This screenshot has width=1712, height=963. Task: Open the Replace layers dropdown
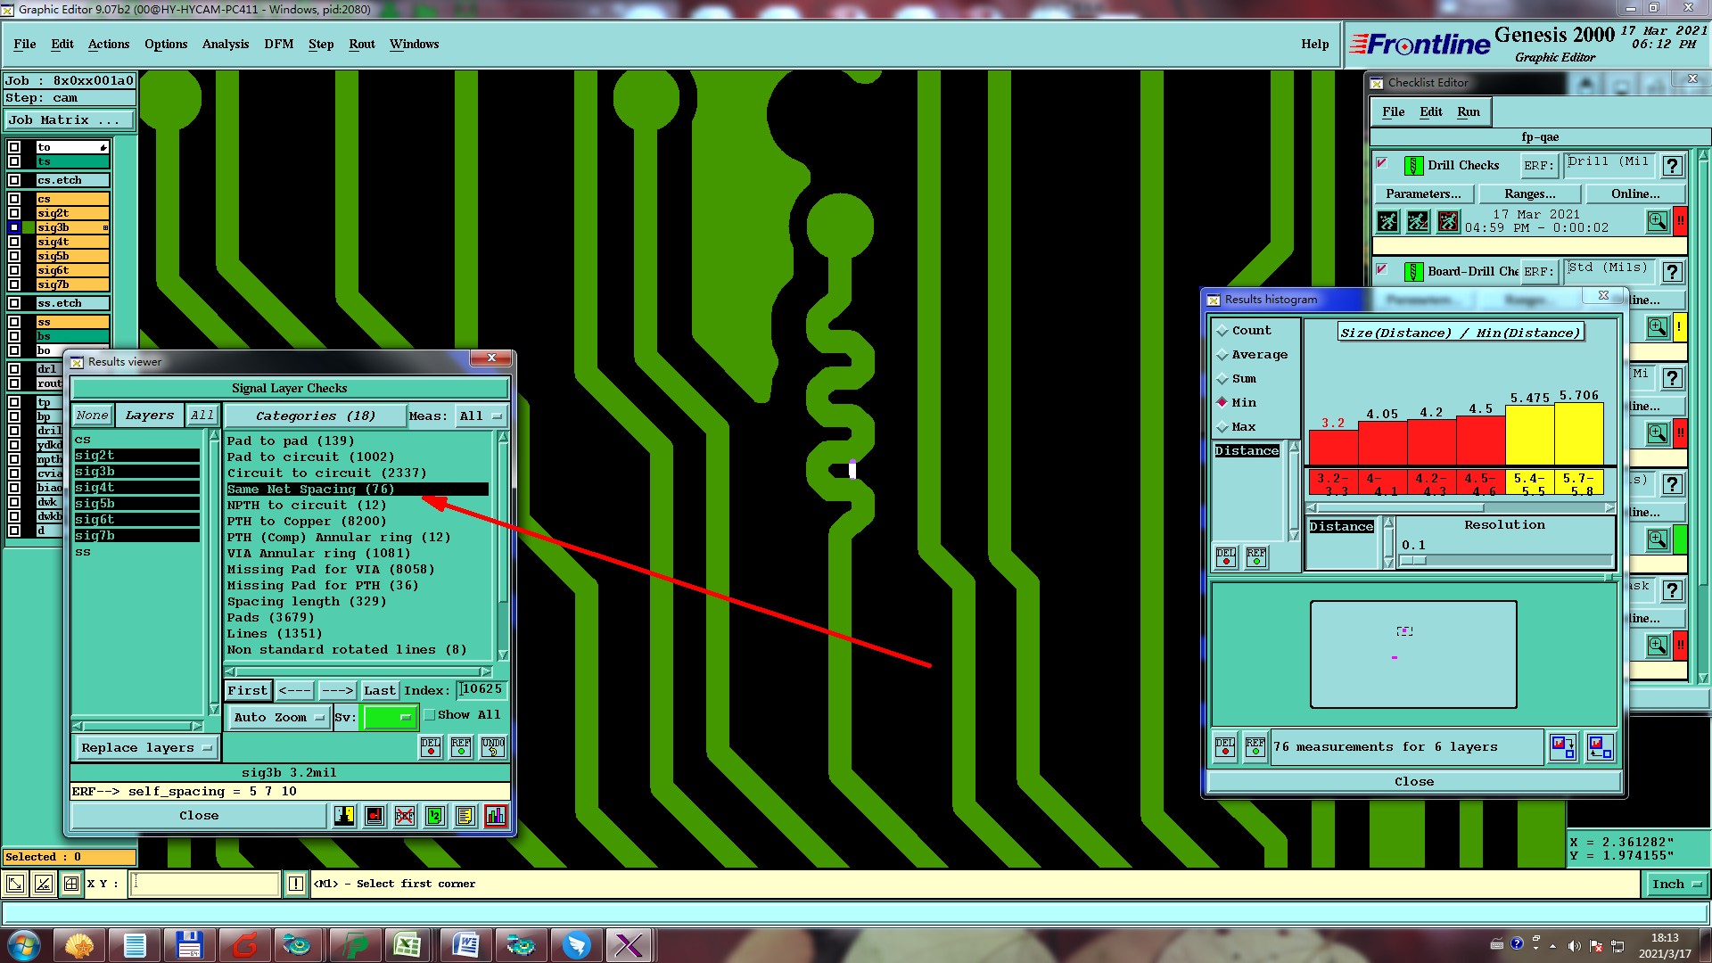146,748
